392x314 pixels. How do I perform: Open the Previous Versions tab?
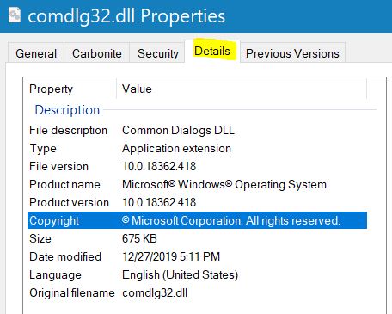pos(292,52)
